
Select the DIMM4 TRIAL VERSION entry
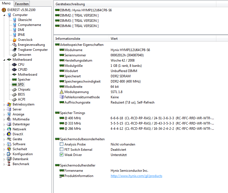click(x=77, y=26)
